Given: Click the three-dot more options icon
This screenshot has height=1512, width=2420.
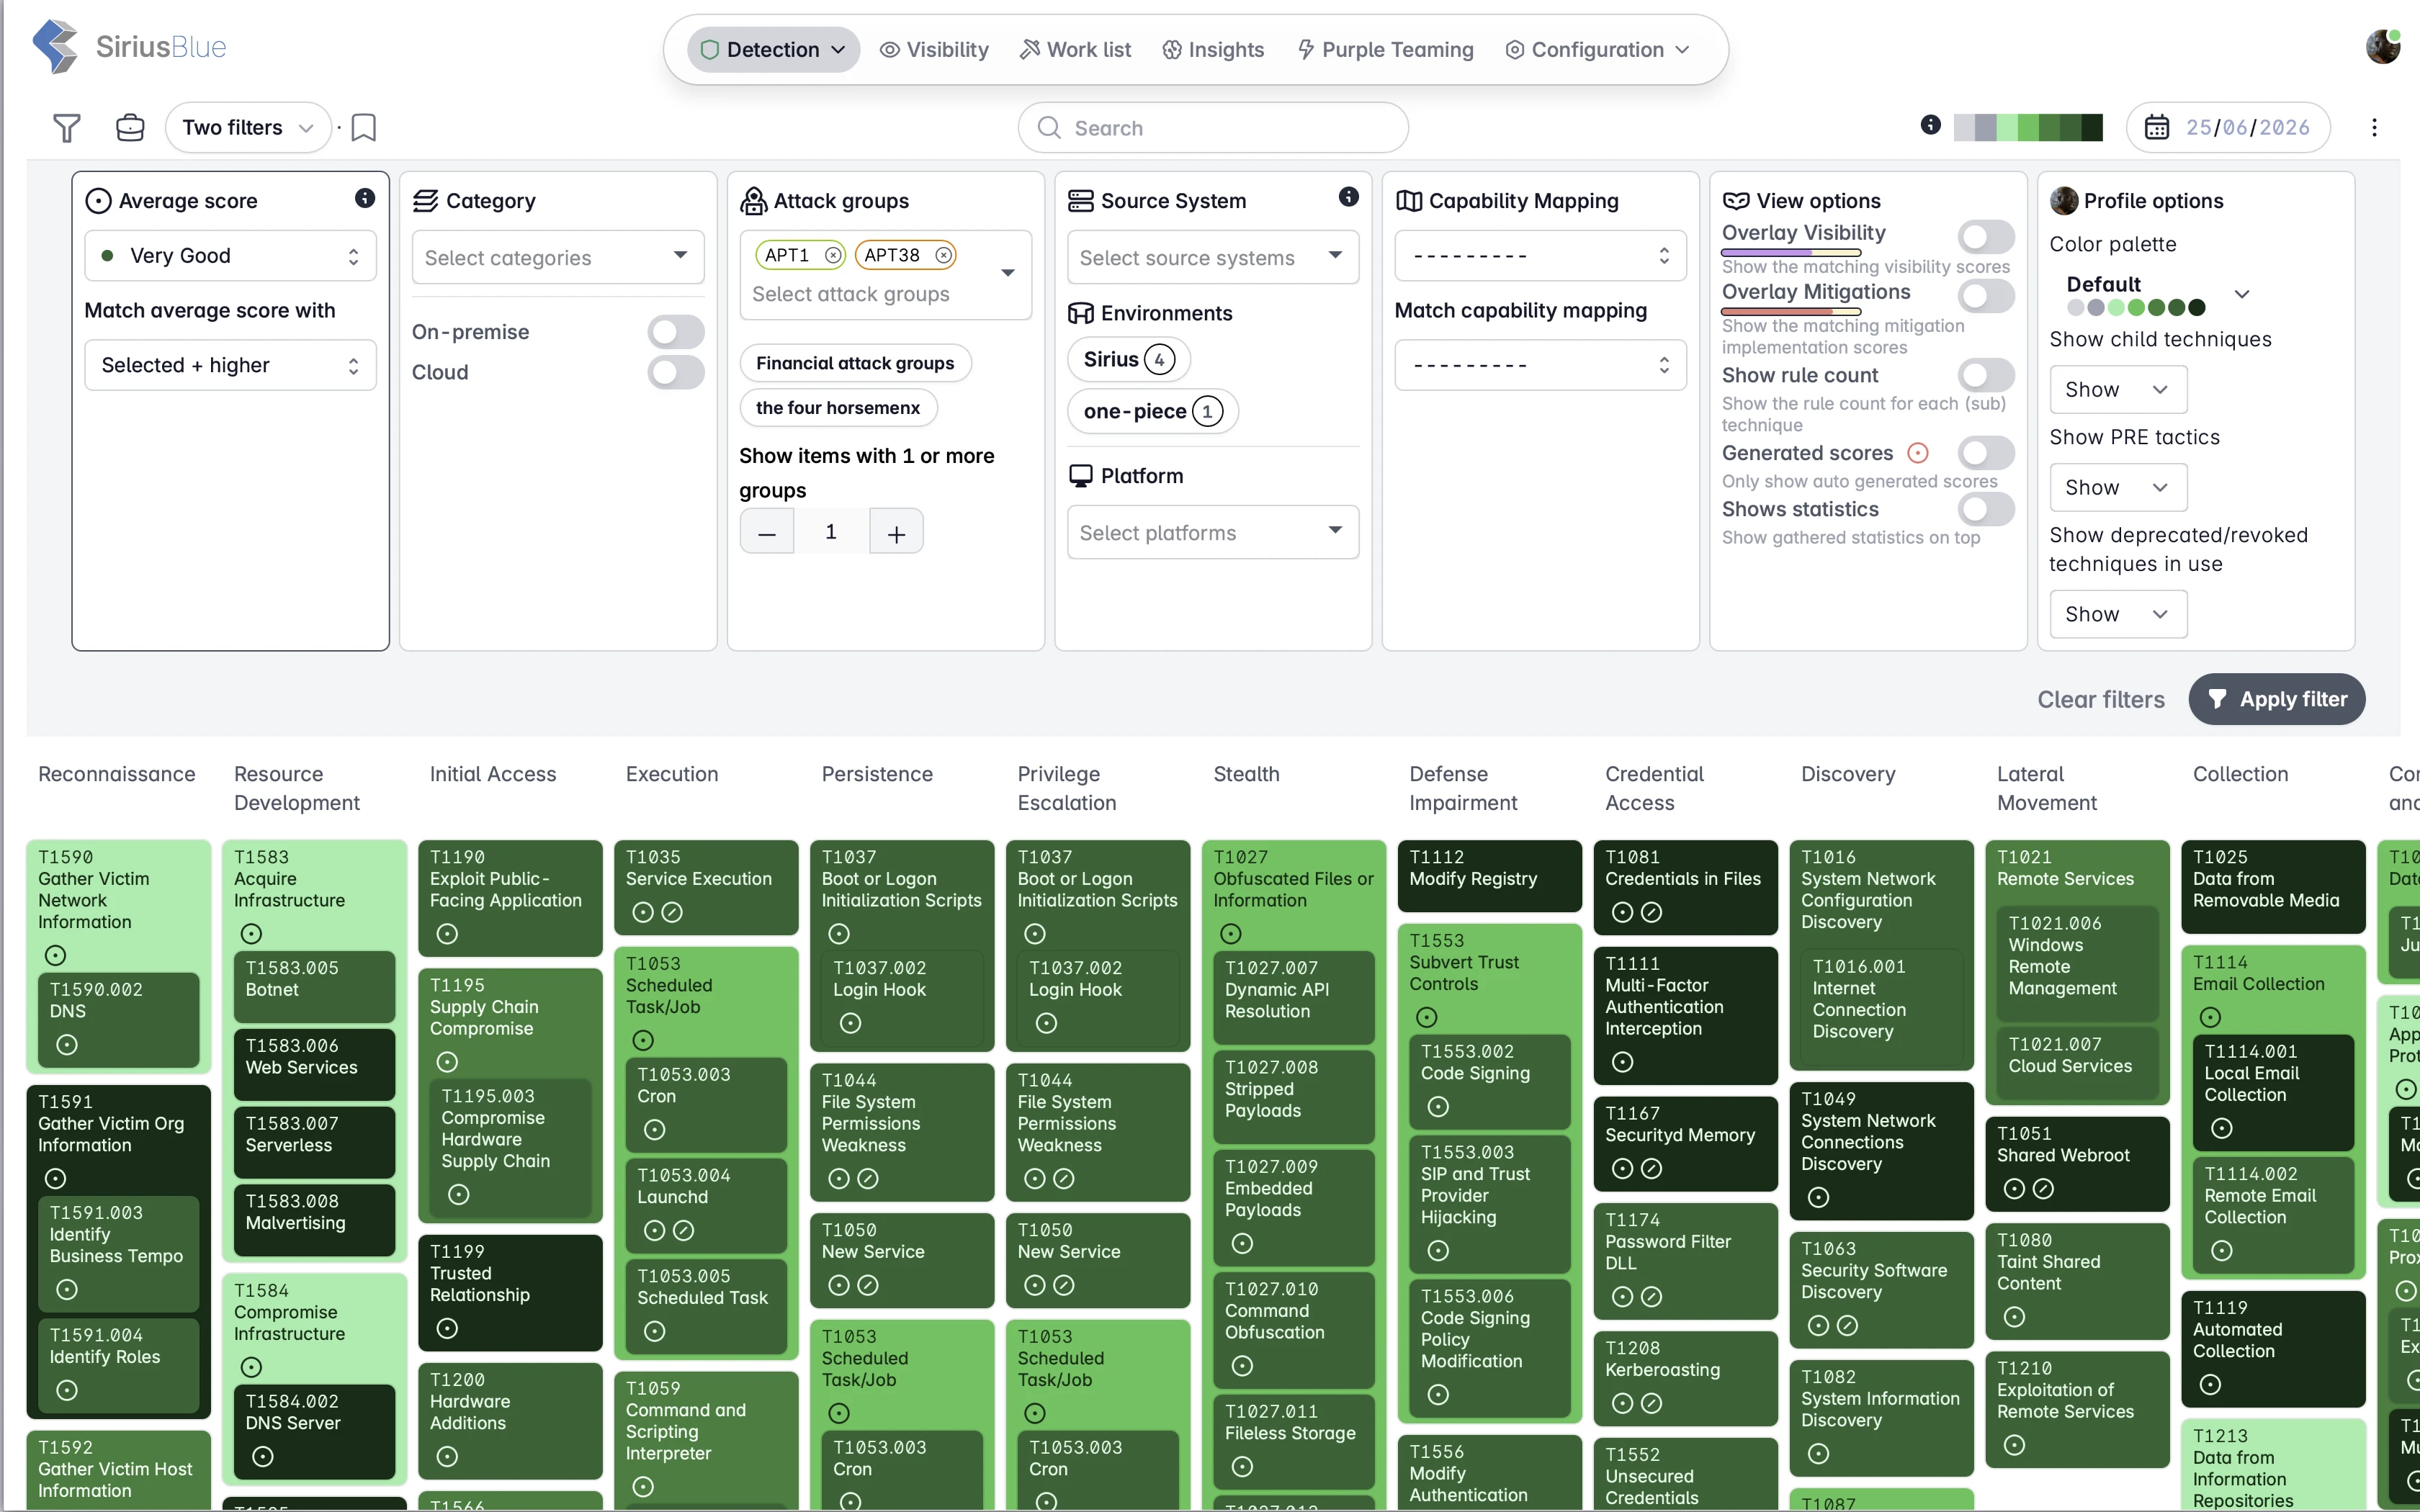Looking at the screenshot, I should [2374, 128].
